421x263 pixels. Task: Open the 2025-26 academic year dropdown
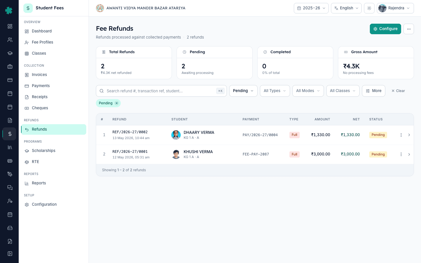click(311, 8)
